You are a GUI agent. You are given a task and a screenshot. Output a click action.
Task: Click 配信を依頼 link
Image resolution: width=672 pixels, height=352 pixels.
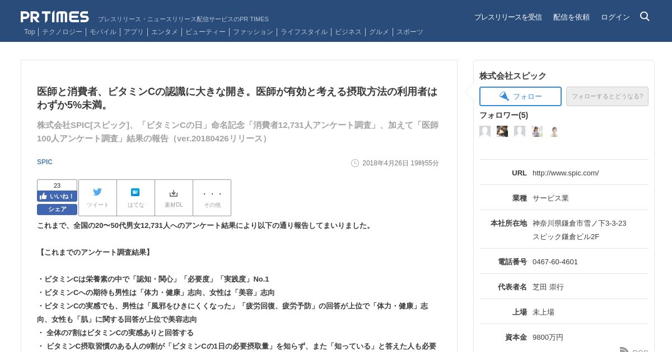tap(571, 17)
